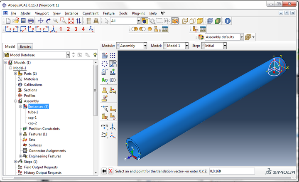The height and width of the screenshot is (182, 299).
Task: Open the Instance menu
Action: pyautogui.click(x=71, y=13)
